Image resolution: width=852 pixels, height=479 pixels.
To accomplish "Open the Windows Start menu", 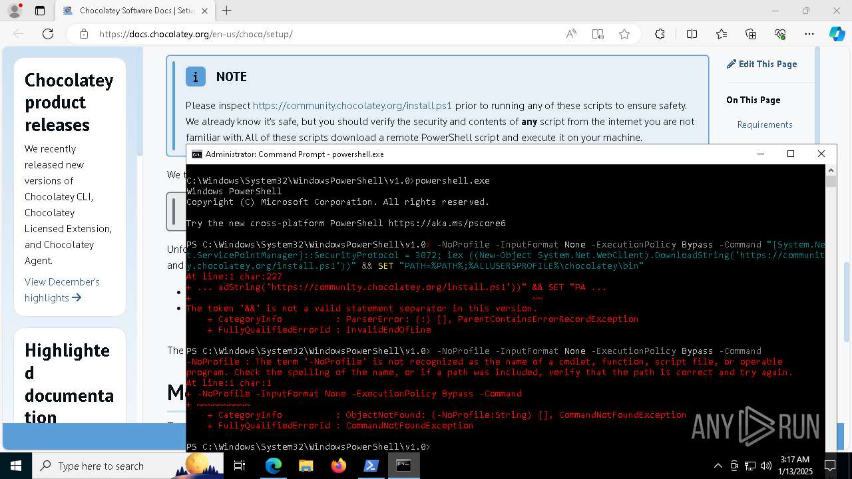I will click(x=16, y=466).
